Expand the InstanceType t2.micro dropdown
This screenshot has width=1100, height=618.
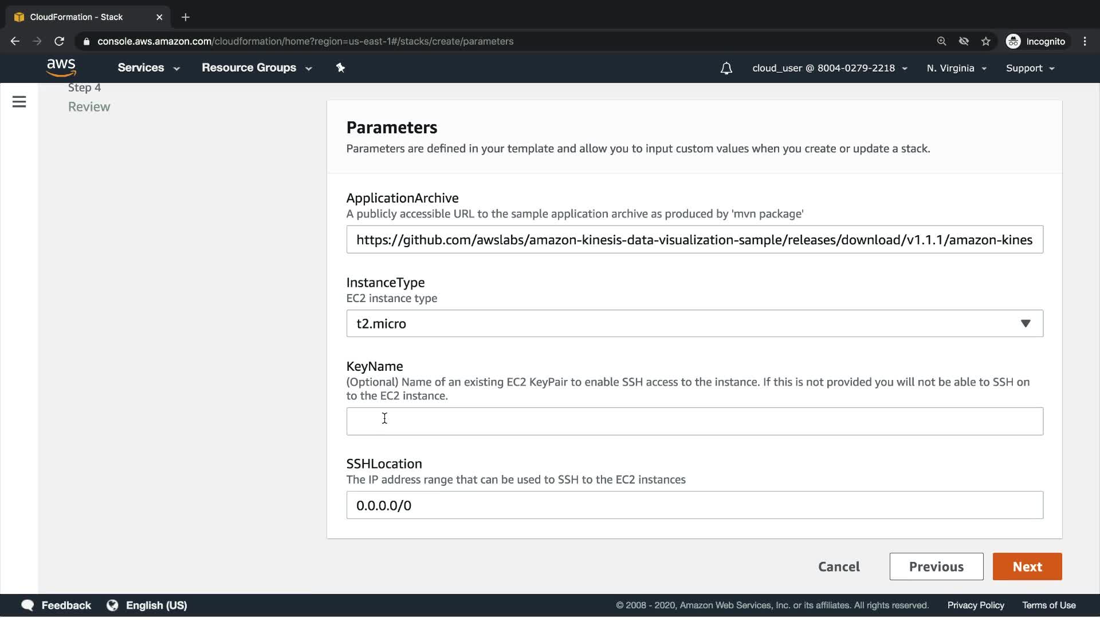(694, 324)
